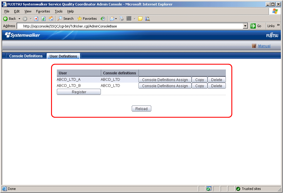Click the Trusted sites security zone indicator
Viewport: 283px width, 193px height.
(248, 189)
